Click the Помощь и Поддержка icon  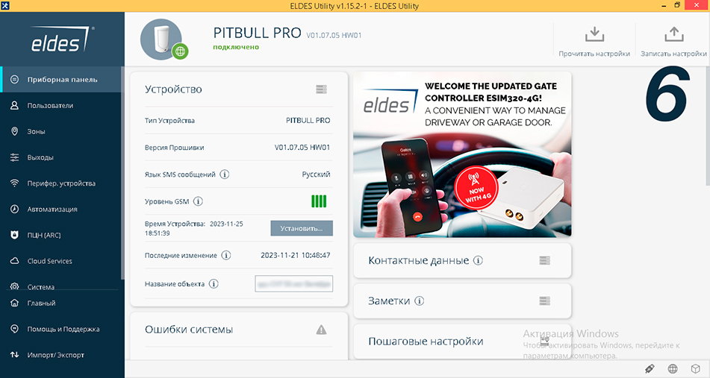(14, 330)
